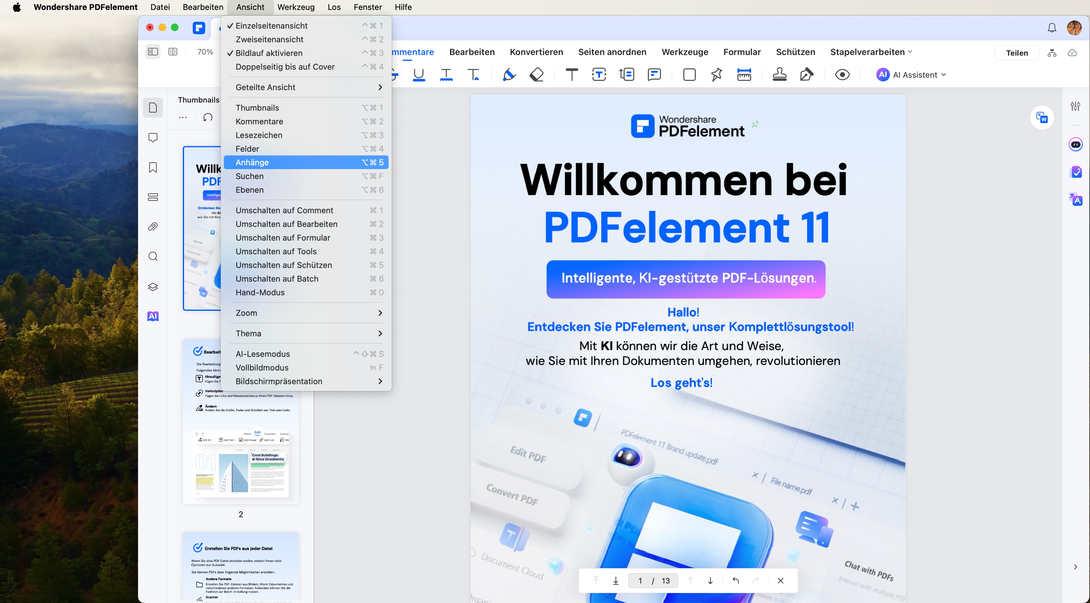Viewport: 1090px width, 603px height.
Task: Expand the Bildschirmpräsentation submenu
Action: [306, 381]
